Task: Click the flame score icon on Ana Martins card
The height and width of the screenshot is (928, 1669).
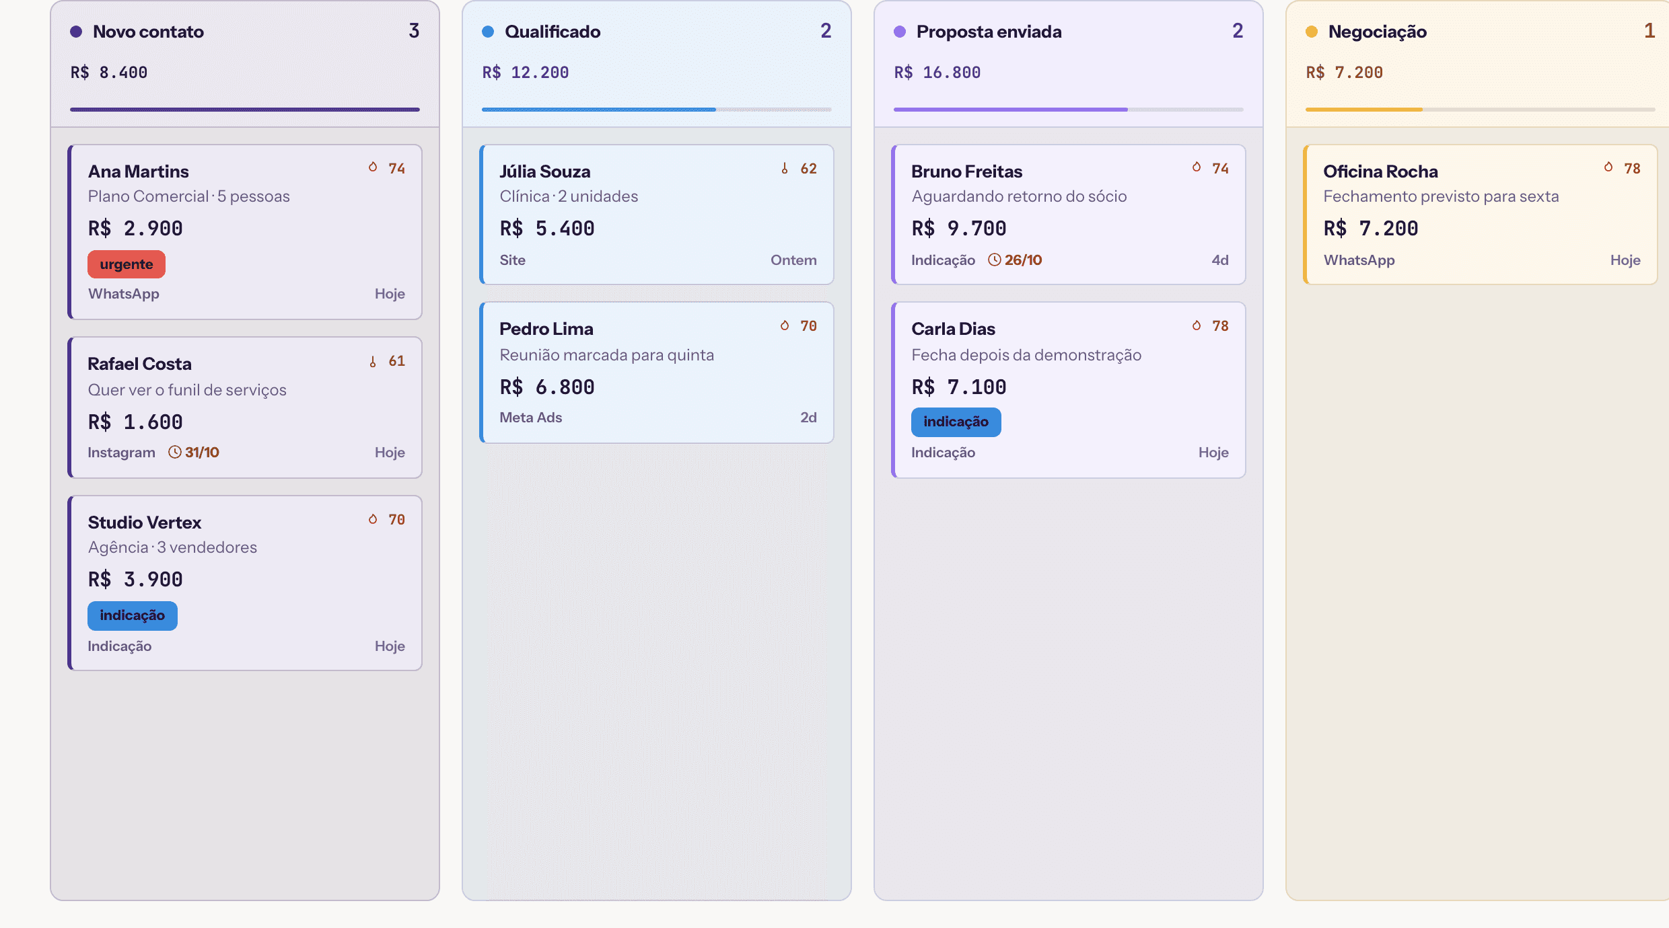Action: tap(373, 167)
